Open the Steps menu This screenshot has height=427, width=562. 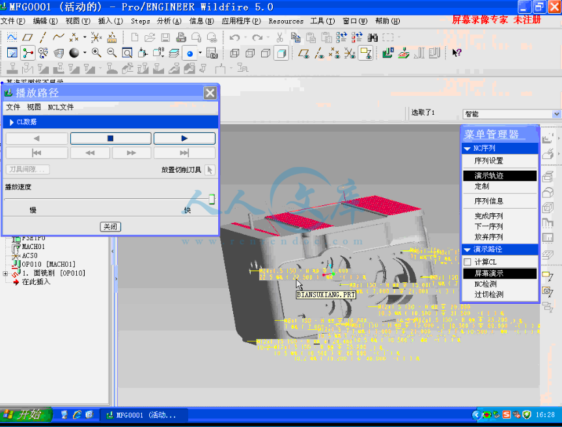[141, 21]
